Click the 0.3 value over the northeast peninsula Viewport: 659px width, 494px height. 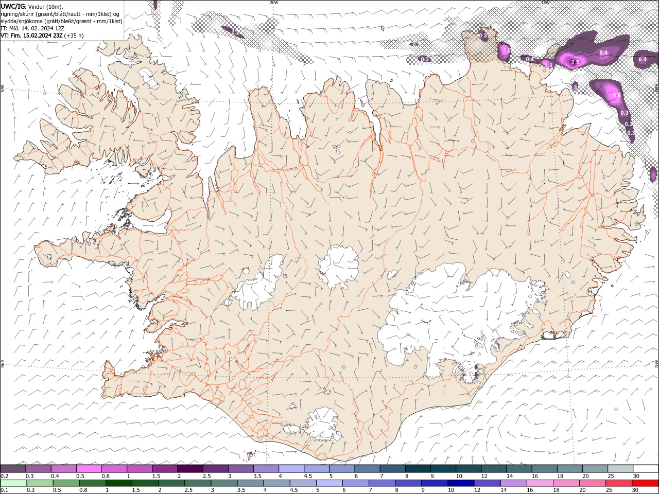tap(483, 36)
